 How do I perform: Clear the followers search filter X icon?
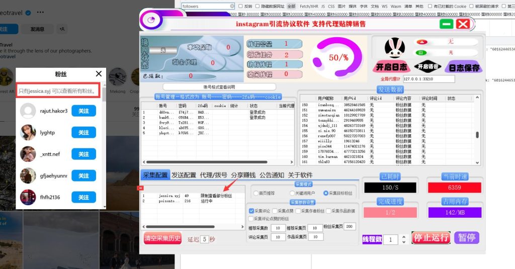[232, 6]
